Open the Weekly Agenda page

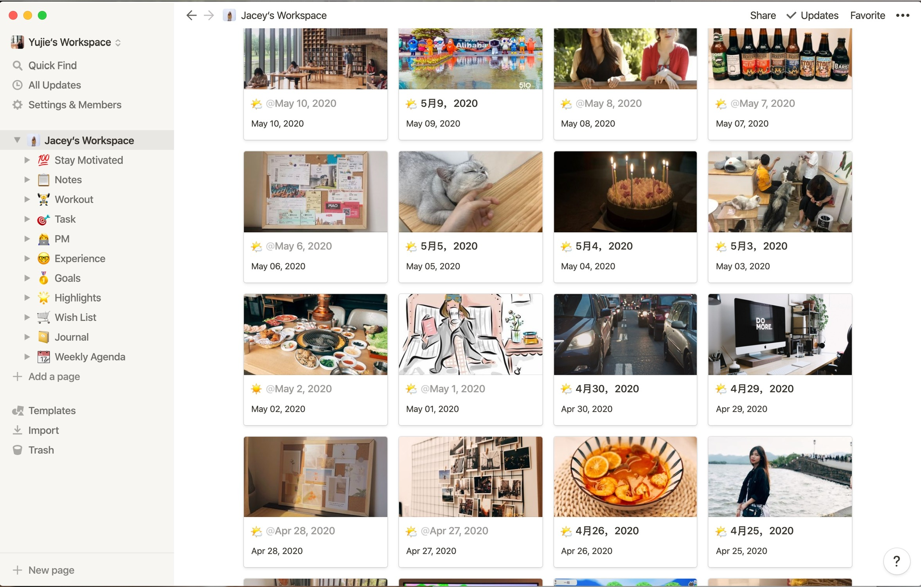tap(90, 357)
